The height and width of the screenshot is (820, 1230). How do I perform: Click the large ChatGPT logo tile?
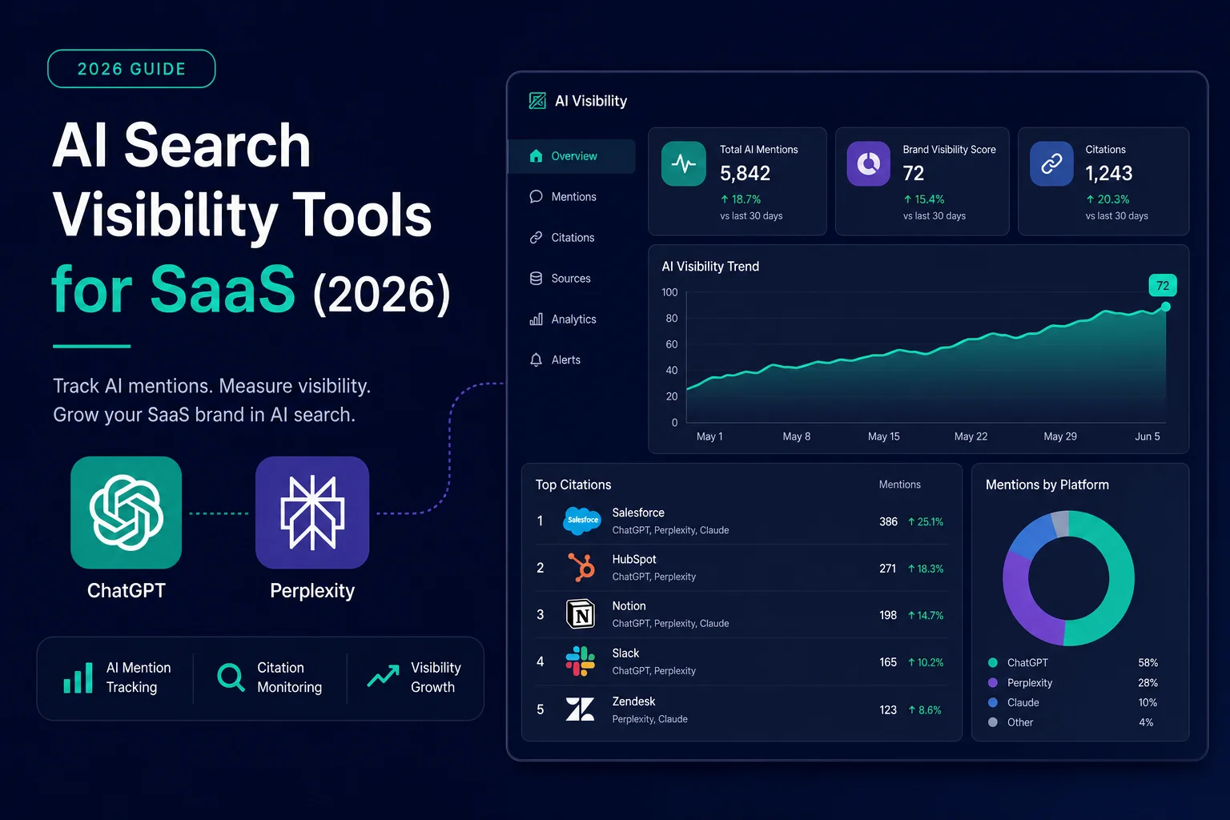127,512
